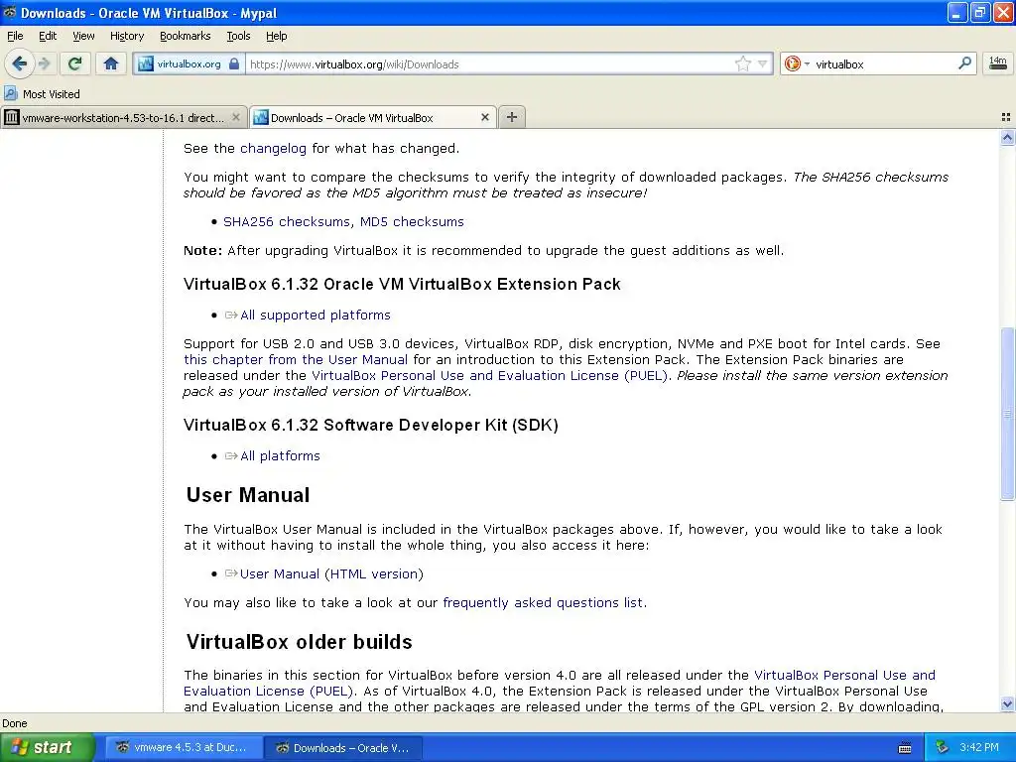Bookmark this page with the star icon
This screenshot has height=762, width=1016.
point(742,63)
